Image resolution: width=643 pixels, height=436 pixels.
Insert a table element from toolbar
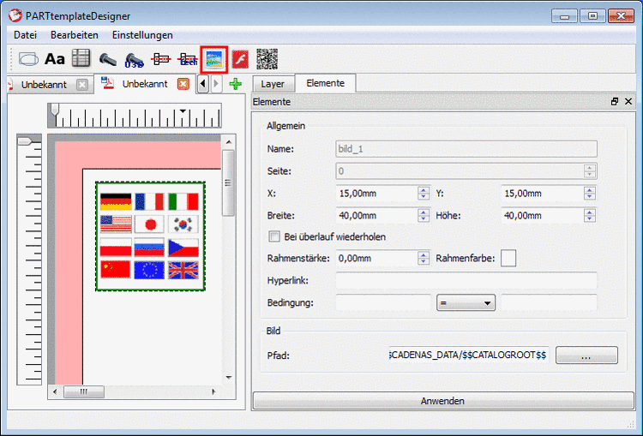81,58
